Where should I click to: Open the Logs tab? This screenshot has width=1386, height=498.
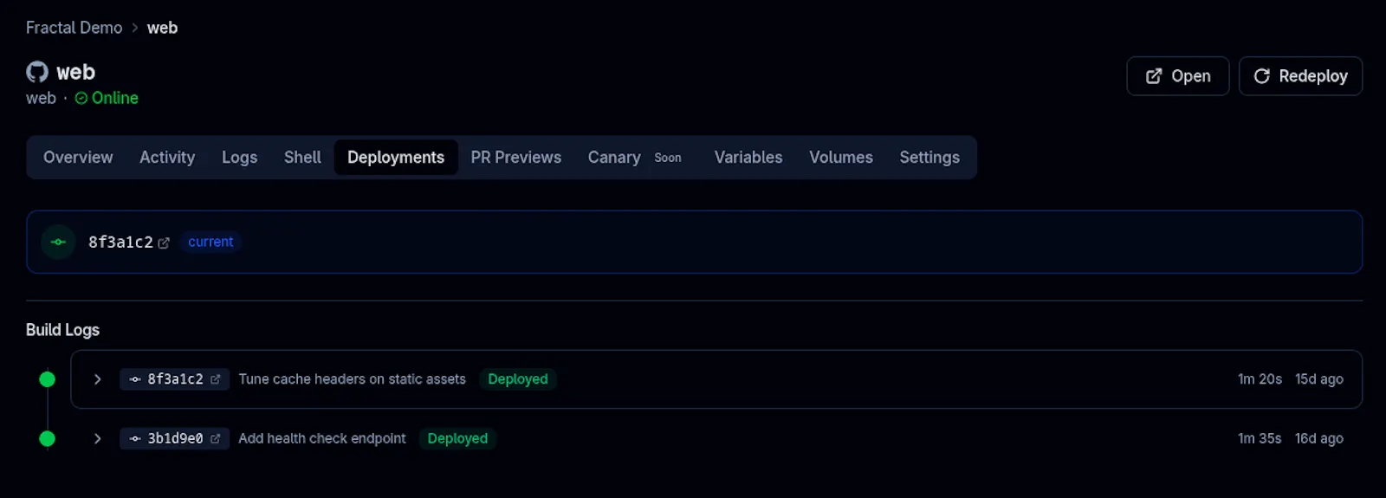(239, 158)
